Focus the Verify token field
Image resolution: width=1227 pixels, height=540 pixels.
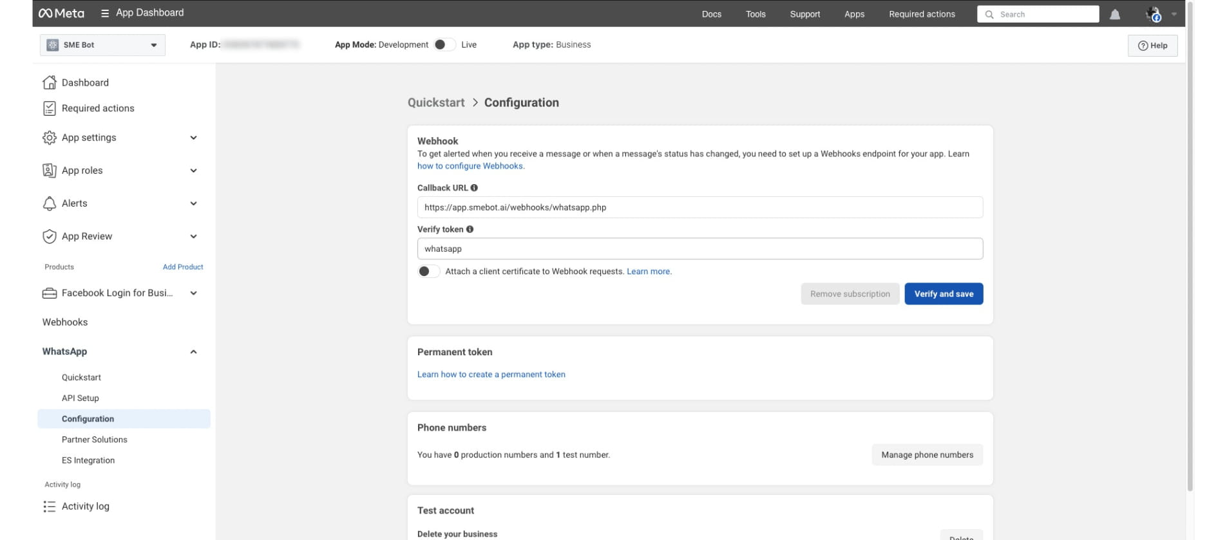tap(700, 249)
